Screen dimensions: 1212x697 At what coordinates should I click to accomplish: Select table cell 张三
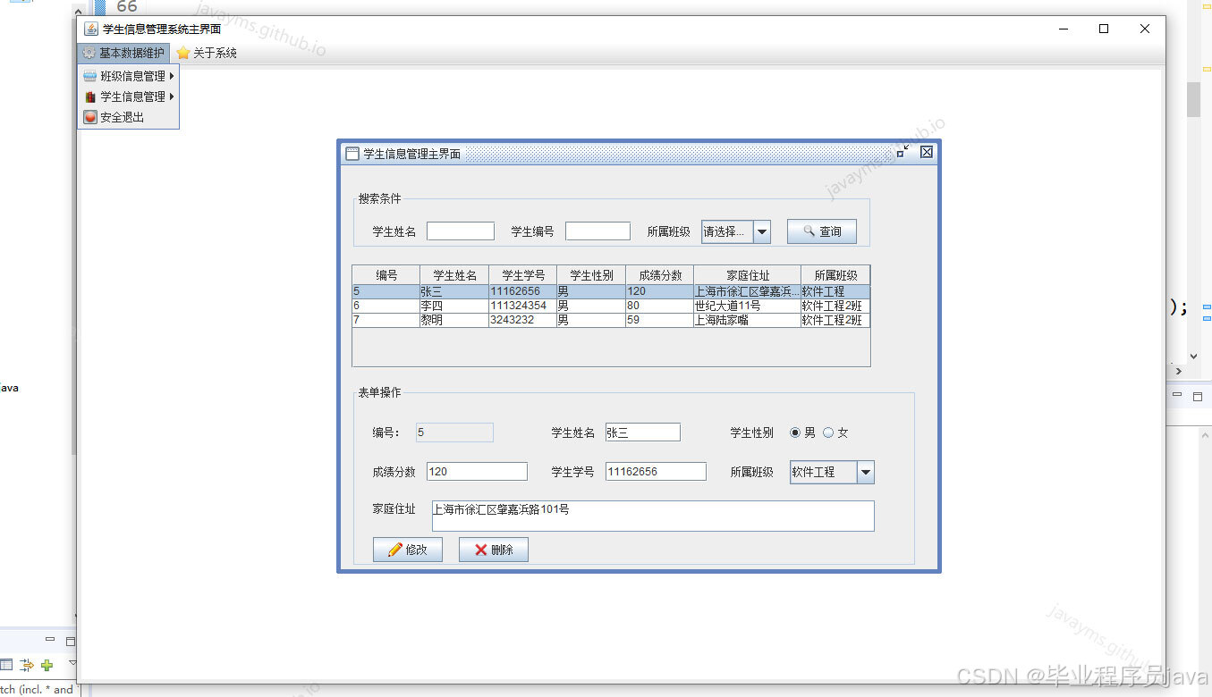pyautogui.click(x=454, y=291)
